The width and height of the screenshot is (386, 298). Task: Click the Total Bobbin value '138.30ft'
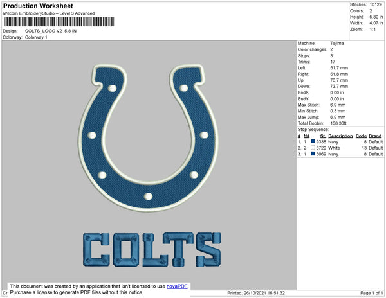[338, 123]
